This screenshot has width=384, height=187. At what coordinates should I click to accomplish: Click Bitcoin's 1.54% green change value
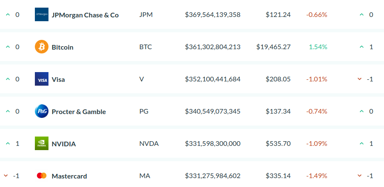coord(318,47)
